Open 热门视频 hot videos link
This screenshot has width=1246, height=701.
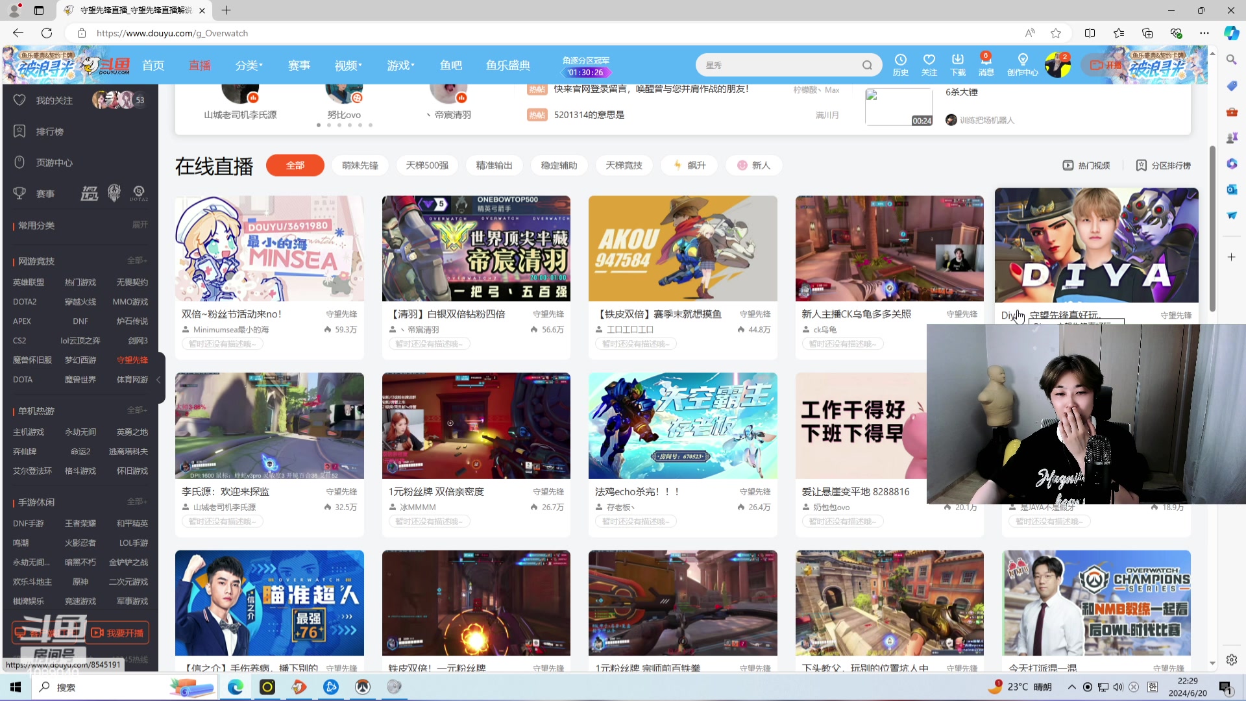pos(1086,166)
